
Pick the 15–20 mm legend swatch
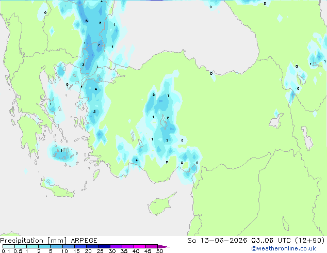80,246
